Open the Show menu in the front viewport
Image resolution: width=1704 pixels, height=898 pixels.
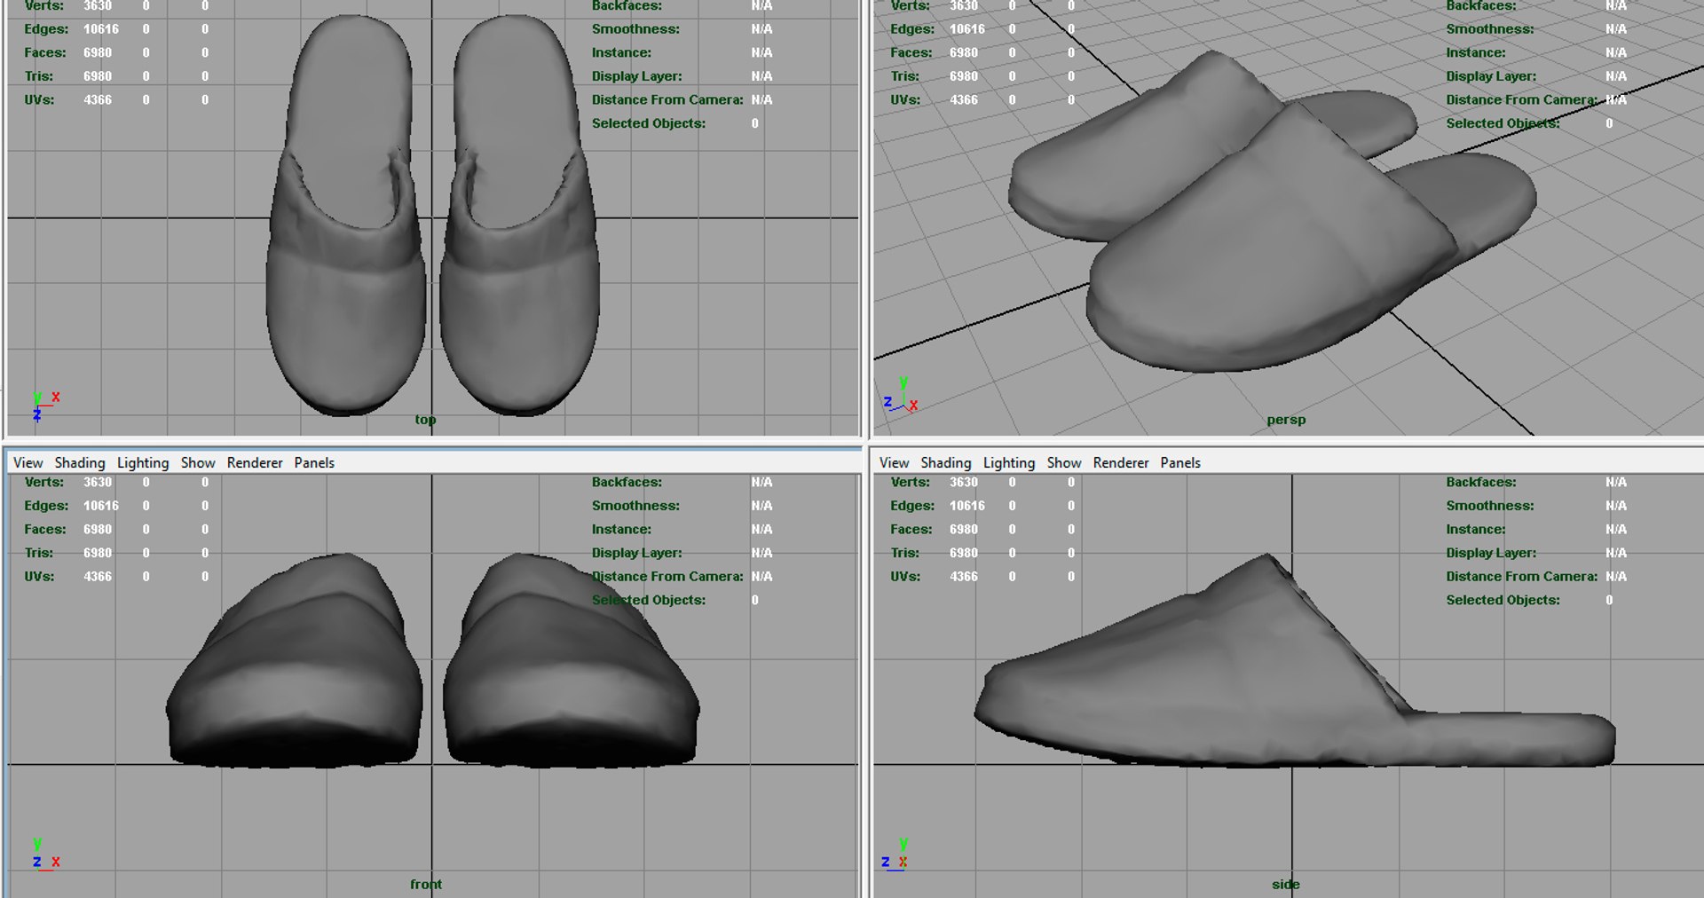tap(198, 462)
